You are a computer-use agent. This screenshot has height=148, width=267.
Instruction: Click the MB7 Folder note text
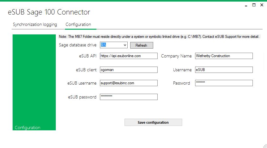pyautogui.click(x=159, y=37)
